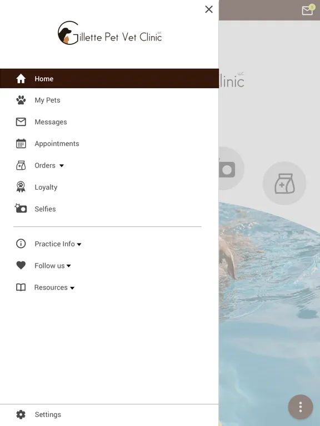Viewport: 320px width, 426px height.
Task: Click the Gillette Pet Vet Clinic logo
Action: click(x=109, y=33)
